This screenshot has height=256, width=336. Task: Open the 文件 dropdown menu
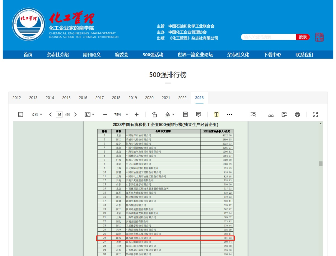37,115
